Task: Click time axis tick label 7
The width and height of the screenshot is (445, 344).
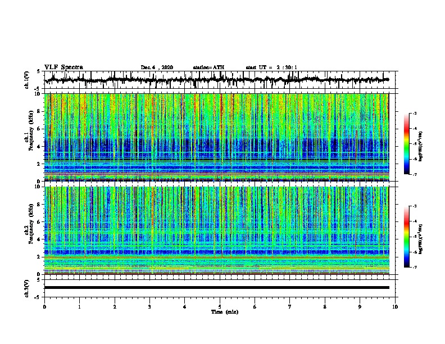Action: point(290,307)
